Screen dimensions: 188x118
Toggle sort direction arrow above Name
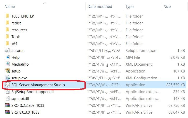coord(44,3)
